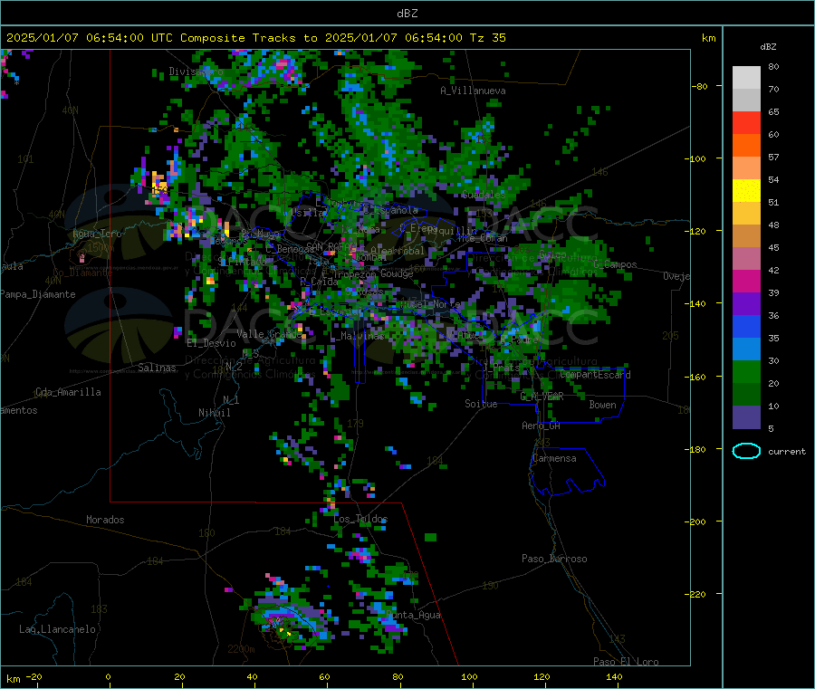
Task: Click the 60 dBZ red color swatch
Action: (746, 122)
